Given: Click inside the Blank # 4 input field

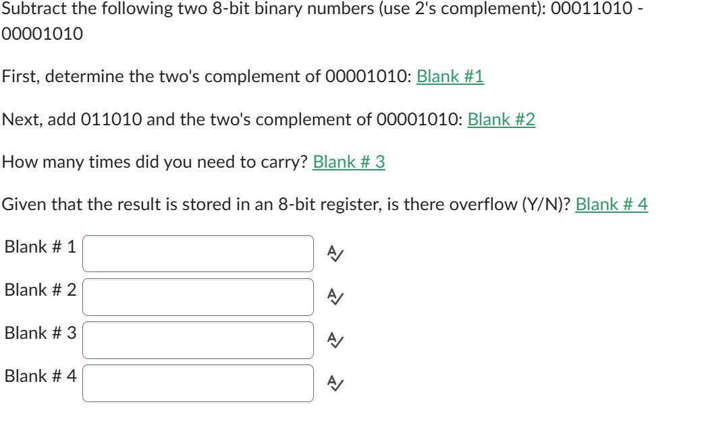Looking at the screenshot, I should point(199,380).
